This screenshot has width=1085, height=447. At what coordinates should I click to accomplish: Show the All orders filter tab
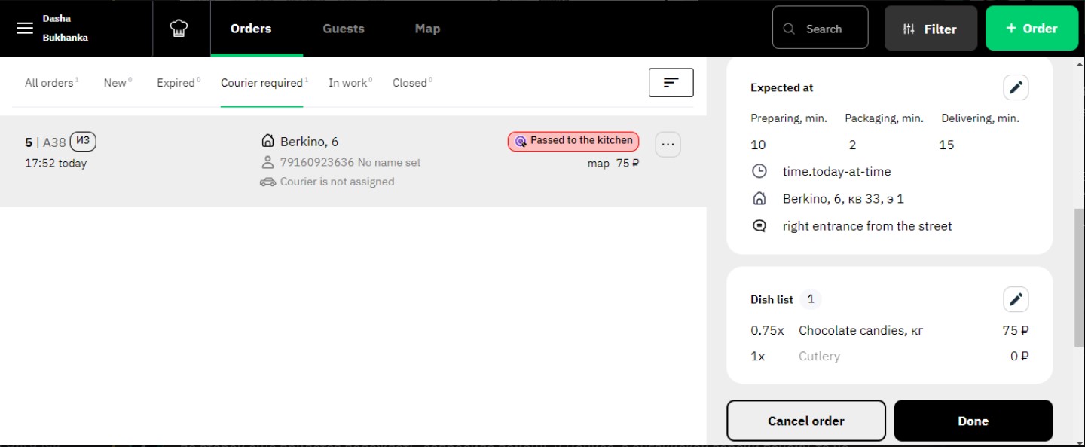tap(51, 83)
